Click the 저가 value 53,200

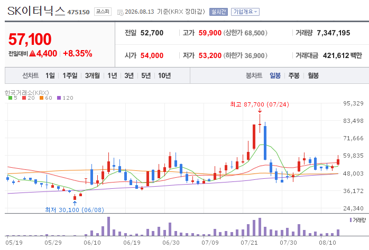point(210,55)
